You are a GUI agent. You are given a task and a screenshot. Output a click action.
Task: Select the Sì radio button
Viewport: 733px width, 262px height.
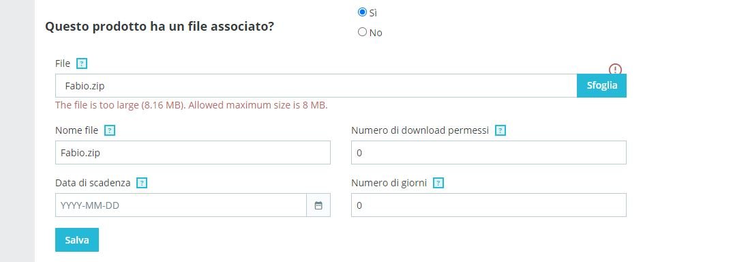point(362,13)
